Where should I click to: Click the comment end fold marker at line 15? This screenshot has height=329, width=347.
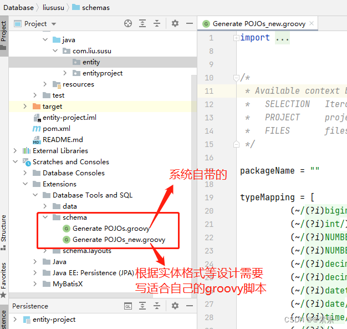(x=236, y=144)
